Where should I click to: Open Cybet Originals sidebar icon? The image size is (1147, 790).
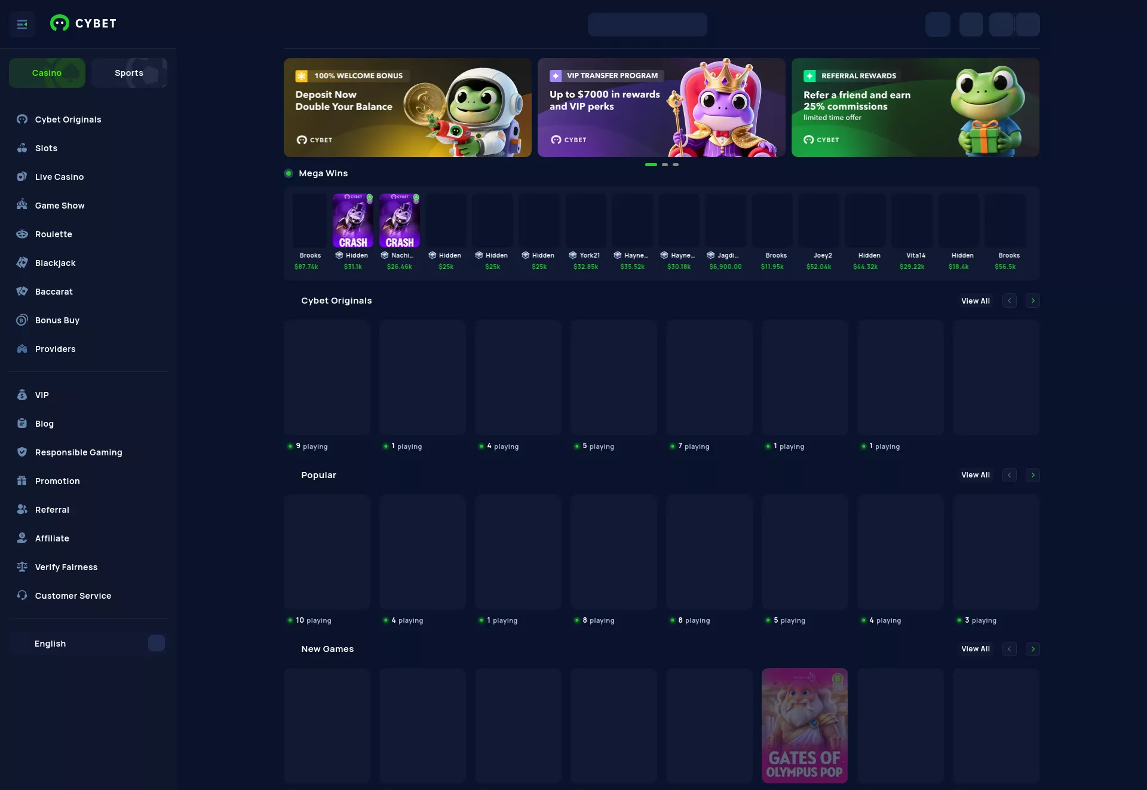22,119
